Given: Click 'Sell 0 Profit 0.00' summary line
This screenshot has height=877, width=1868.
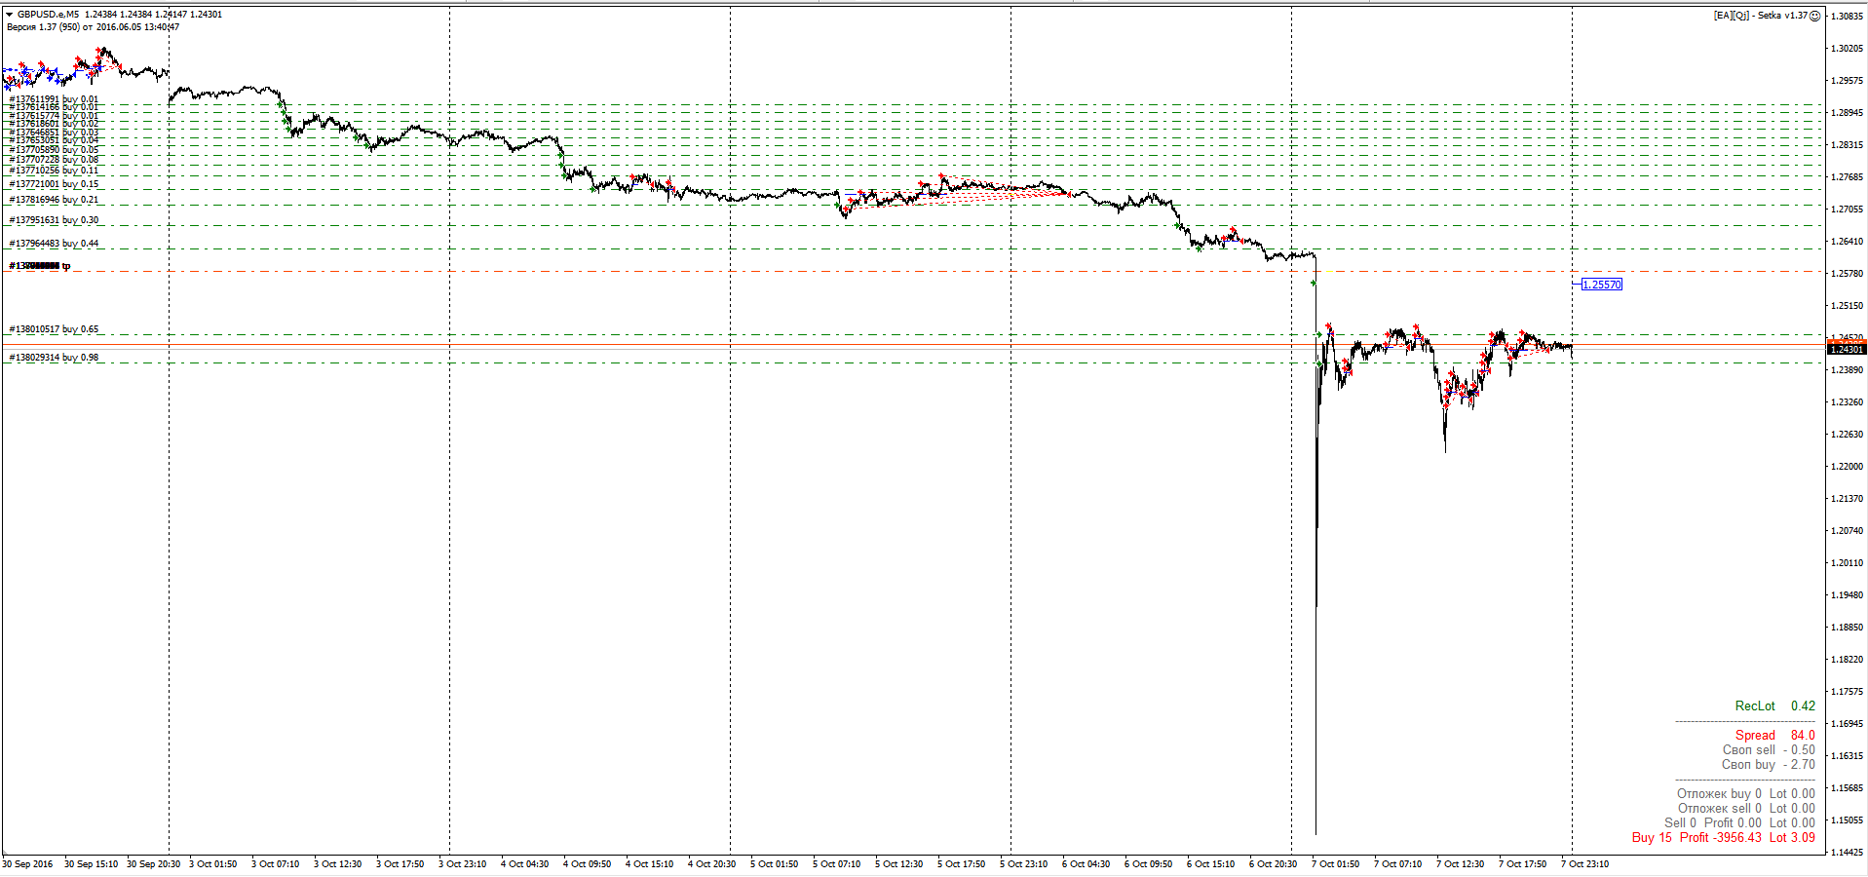Looking at the screenshot, I should pyautogui.click(x=1739, y=823).
